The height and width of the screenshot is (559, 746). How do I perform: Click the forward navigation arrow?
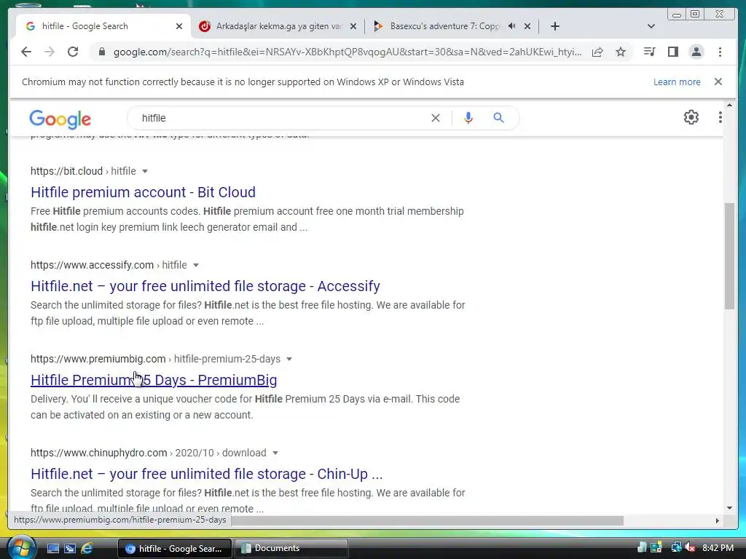click(50, 52)
